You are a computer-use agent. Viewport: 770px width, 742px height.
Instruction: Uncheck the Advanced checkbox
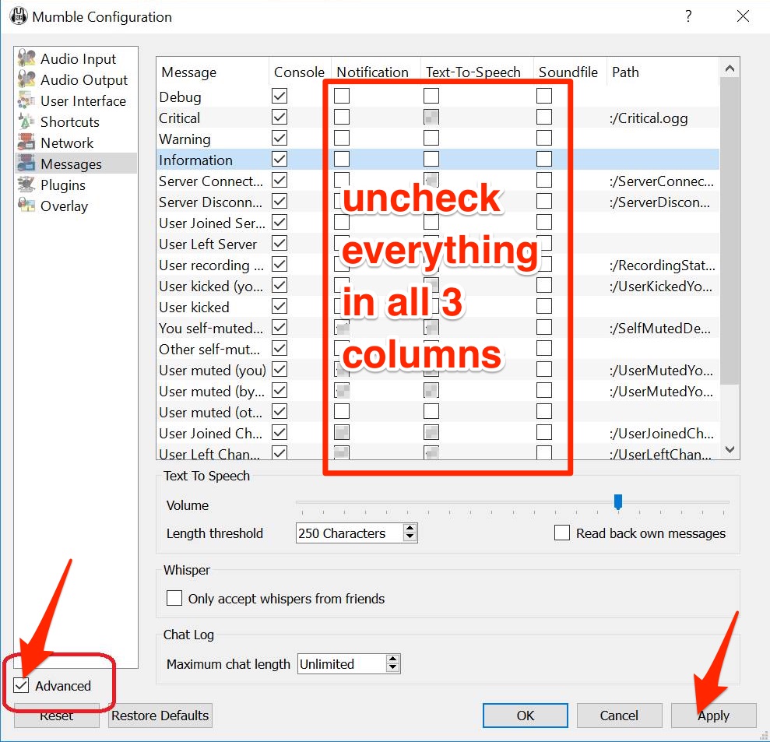[x=21, y=685]
